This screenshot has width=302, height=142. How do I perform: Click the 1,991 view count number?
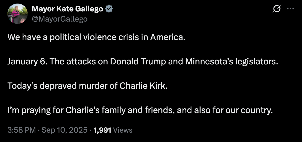[102, 130]
